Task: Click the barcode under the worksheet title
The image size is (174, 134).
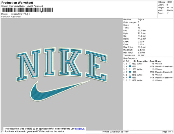Action: [x=27, y=10]
